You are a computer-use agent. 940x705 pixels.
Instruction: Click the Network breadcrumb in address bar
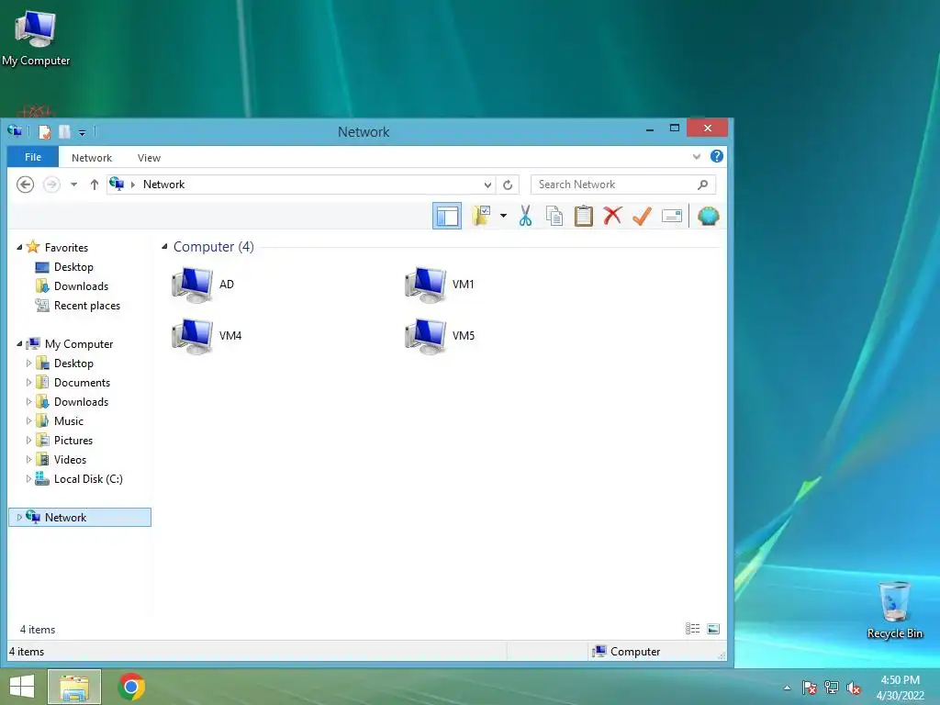coord(163,185)
